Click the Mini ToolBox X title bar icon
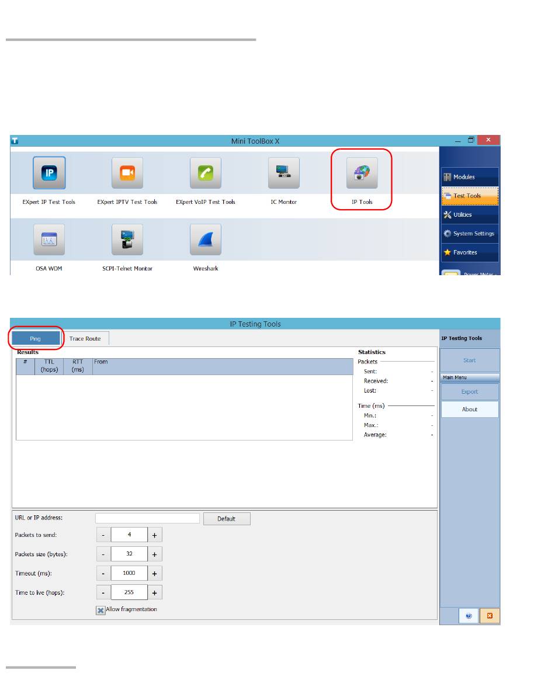555x690 pixels. (x=15, y=141)
